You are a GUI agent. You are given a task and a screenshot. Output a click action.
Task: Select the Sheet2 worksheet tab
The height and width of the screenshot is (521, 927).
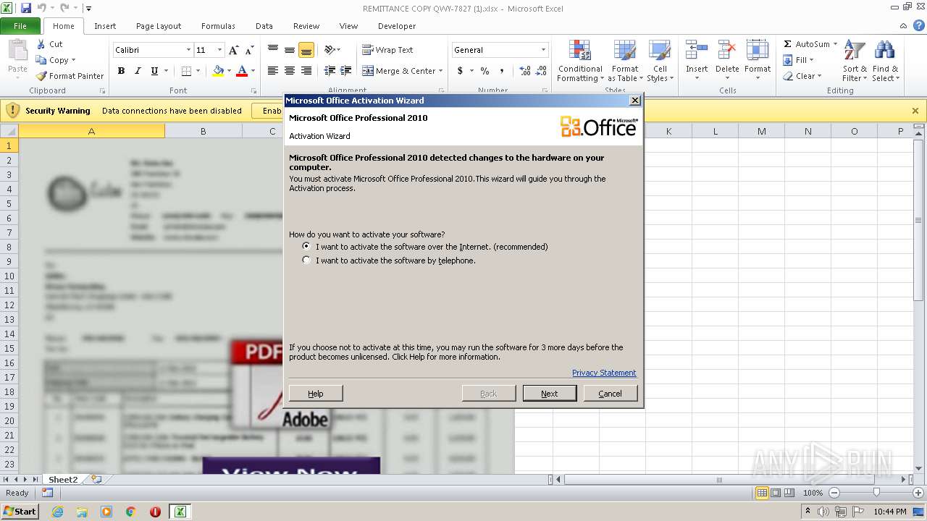(x=63, y=479)
